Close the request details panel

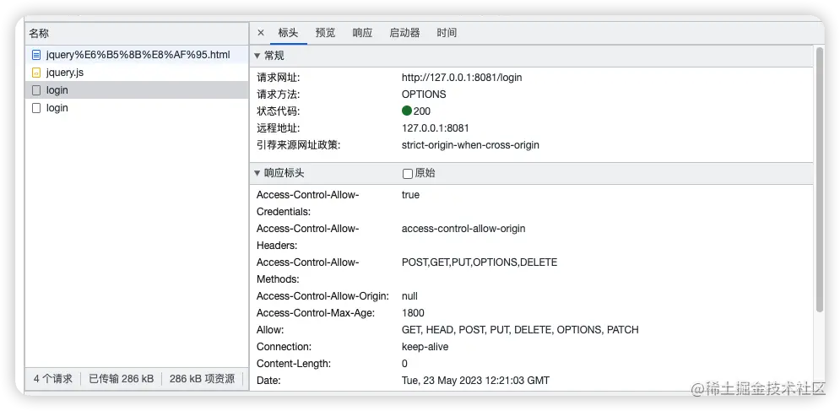click(x=261, y=33)
